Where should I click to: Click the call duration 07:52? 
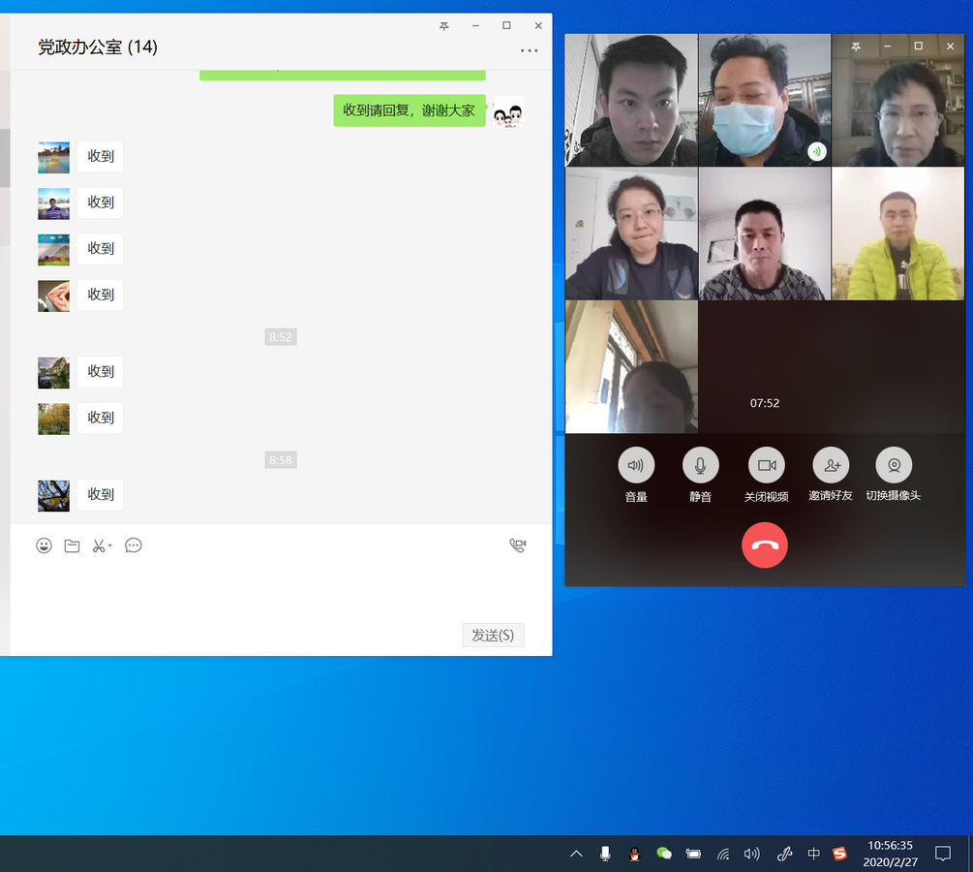[765, 403]
